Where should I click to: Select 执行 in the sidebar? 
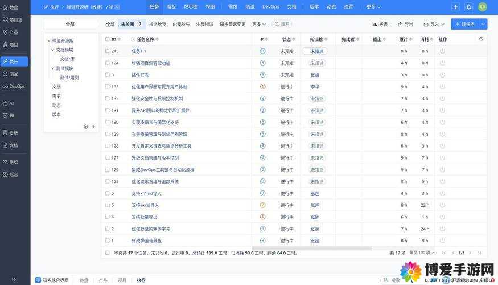[x=14, y=62]
